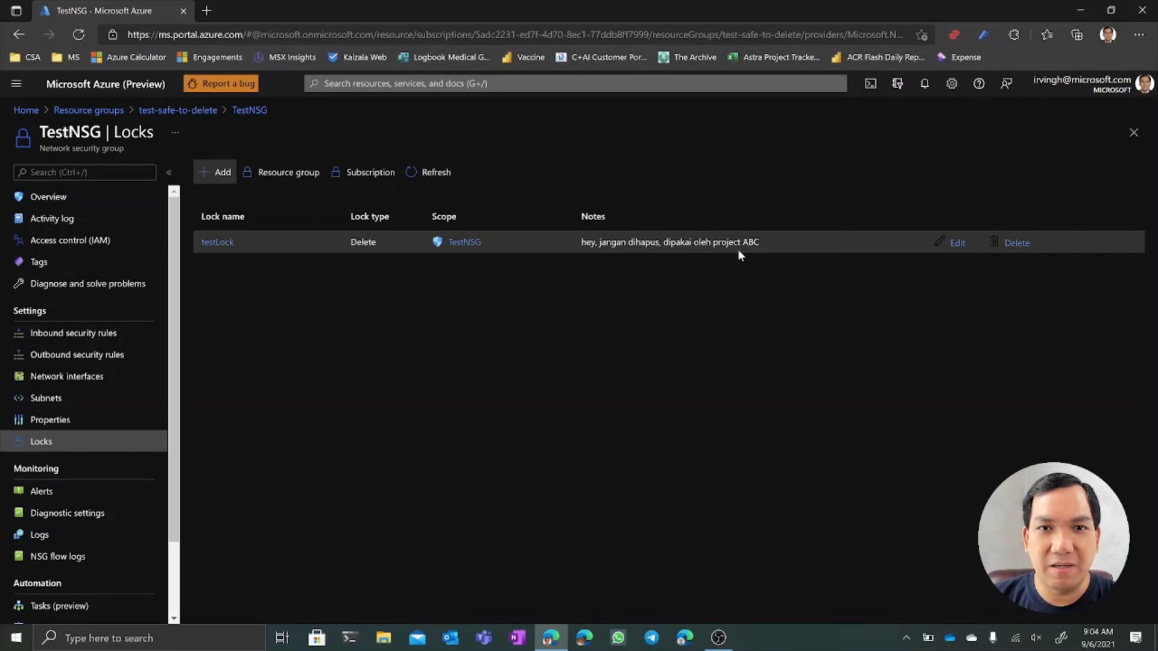This screenshot has height=651, width=1158.
Task: Go back in browser
Action: tap(19, 34)
